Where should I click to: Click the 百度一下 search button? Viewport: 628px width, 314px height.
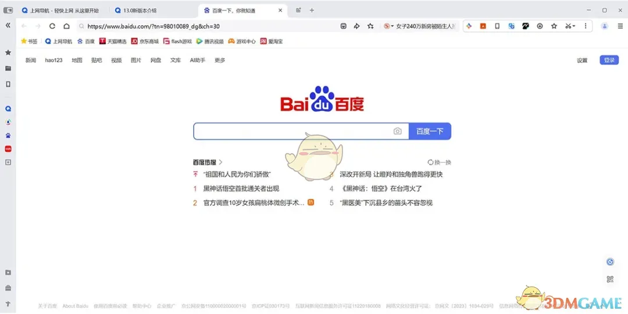point(430,131)
